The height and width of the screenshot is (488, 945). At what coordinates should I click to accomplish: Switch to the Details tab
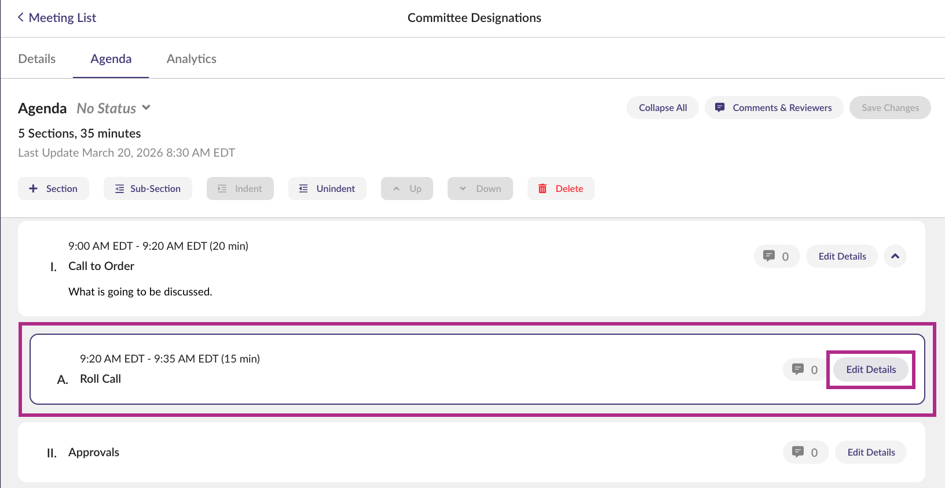point(37,59)
